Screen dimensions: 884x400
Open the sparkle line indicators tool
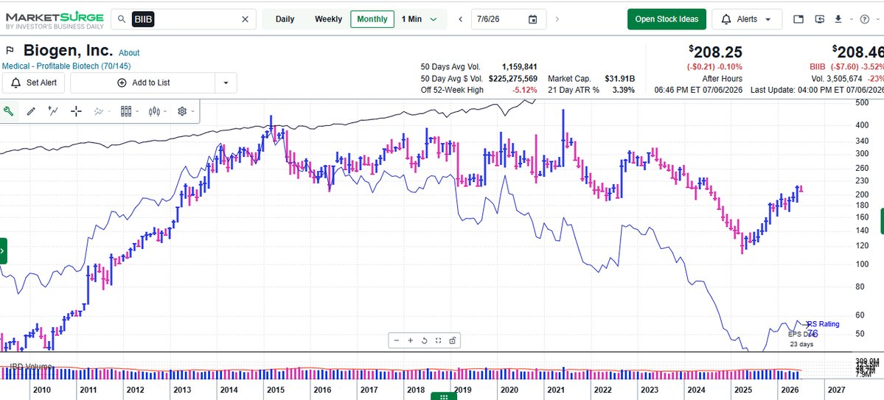99,111
